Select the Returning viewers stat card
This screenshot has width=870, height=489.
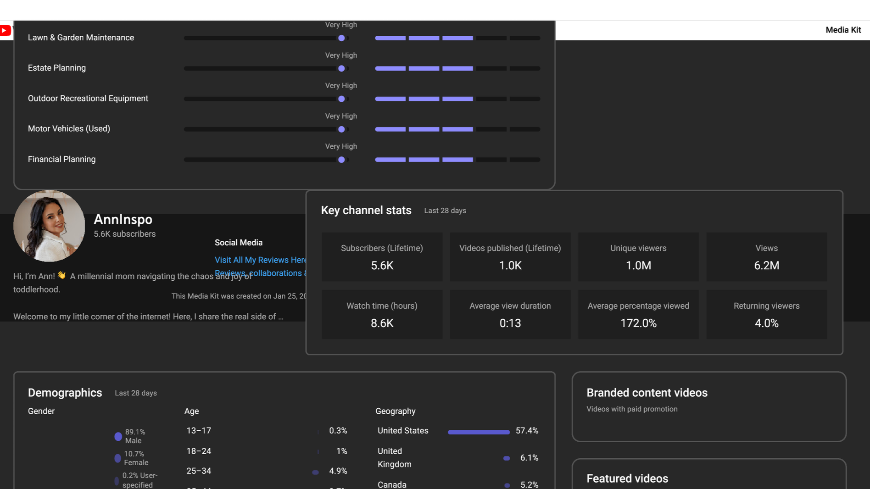767,314
